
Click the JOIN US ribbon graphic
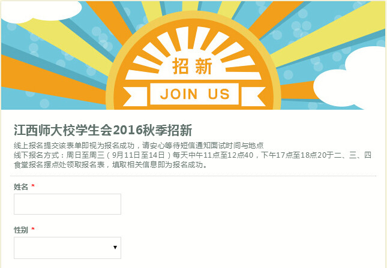pos(194,94)
